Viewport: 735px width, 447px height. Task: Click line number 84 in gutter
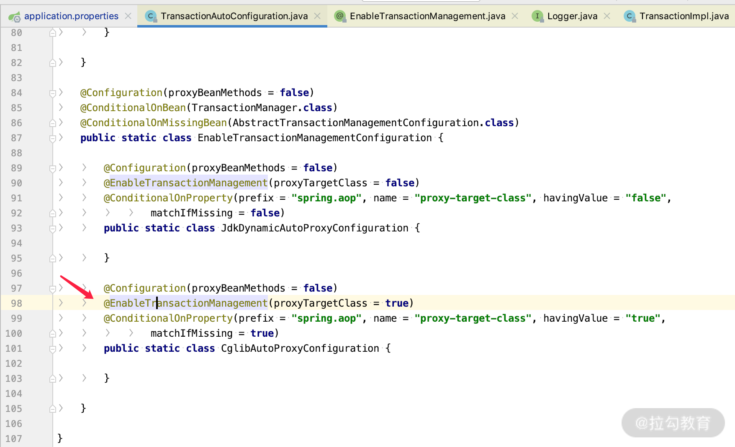[17, 93]
